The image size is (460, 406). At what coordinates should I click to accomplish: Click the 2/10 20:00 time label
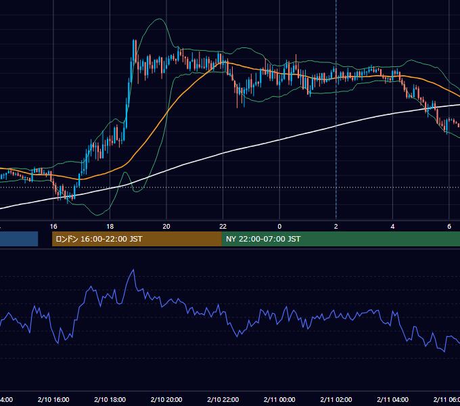click(166, 399)
